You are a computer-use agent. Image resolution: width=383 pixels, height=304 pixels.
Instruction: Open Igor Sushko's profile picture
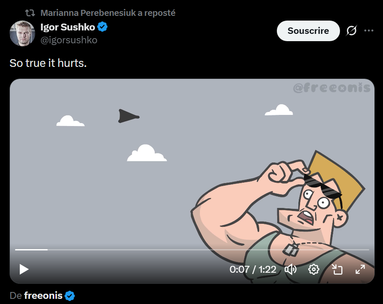tap(22, 33)
